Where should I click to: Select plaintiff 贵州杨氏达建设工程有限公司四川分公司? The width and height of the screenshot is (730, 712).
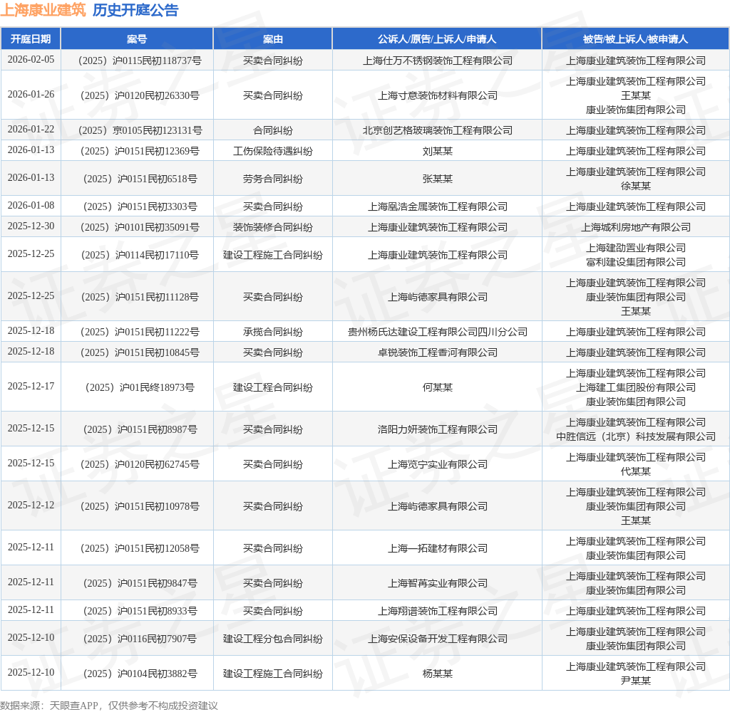click(438, 332)
